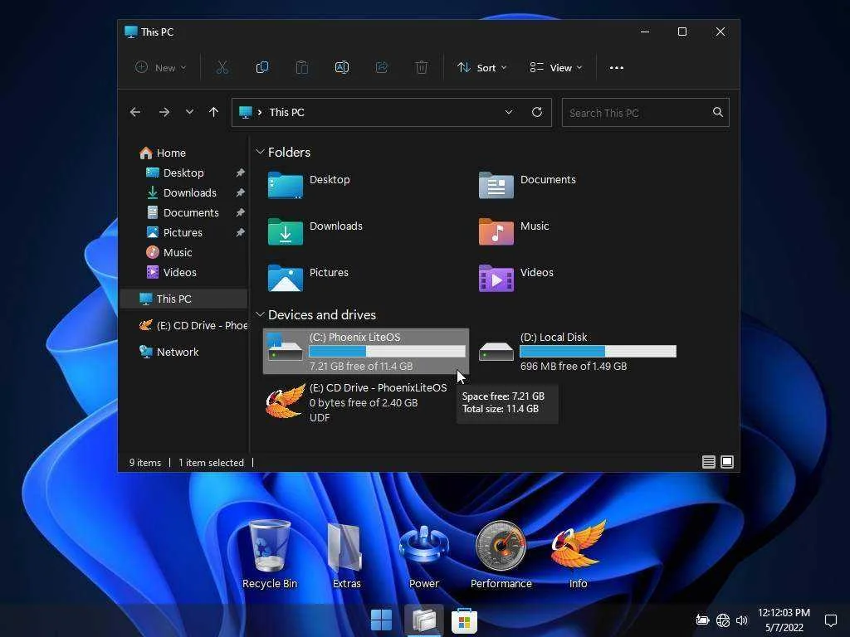Viewport: 850px width, 637px height.
Task: Click breadcrumb chevron before This PC
Action: pos(260,112)
